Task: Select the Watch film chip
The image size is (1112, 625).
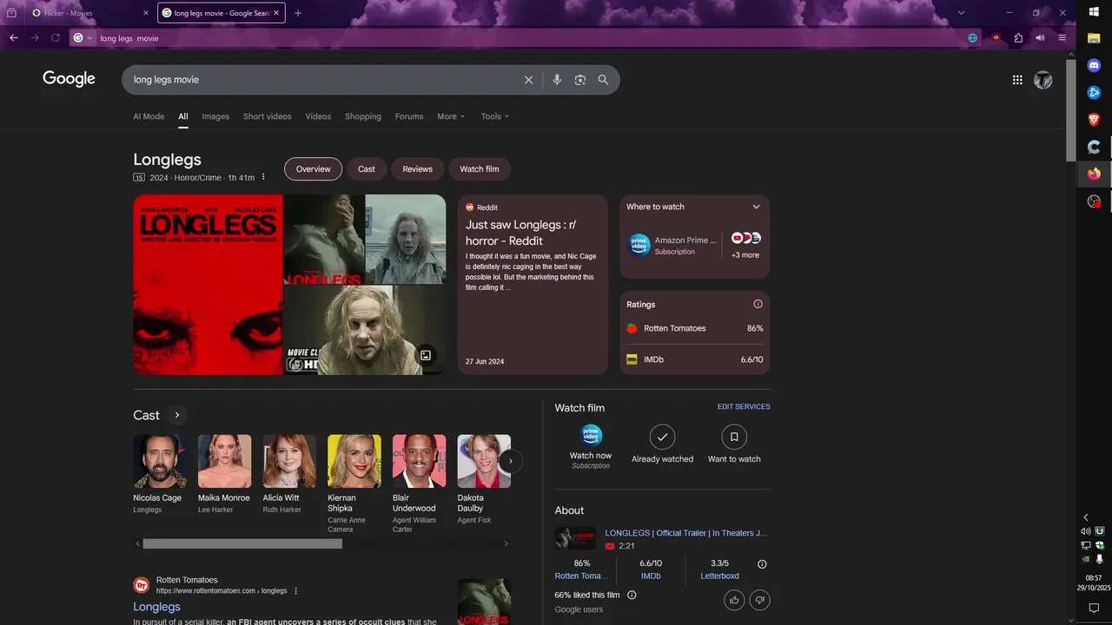Action: (x=480, y=169)
